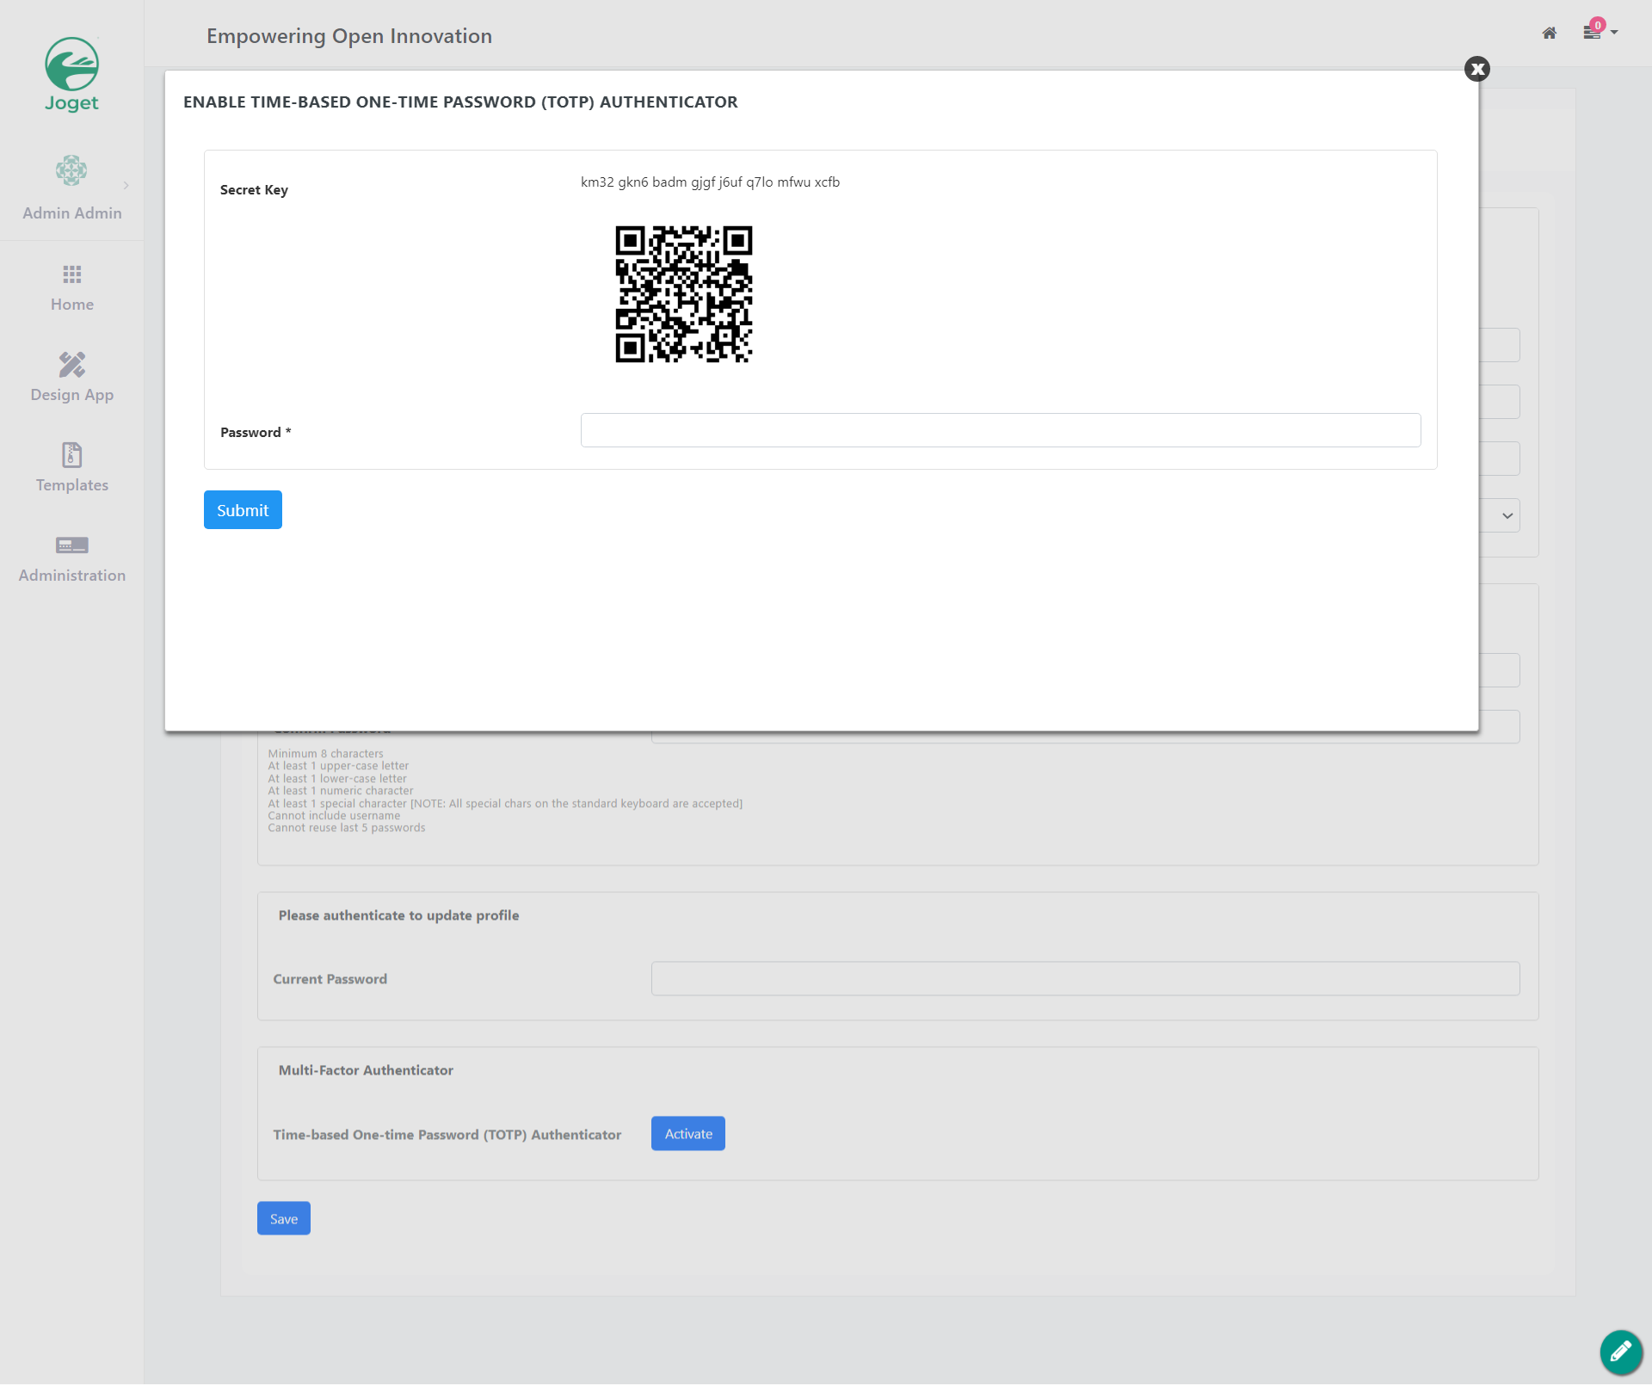Open the partially hidden dropdown behind dialog
Viewport: 1652px width, 1386px height.
point(1506,515)
